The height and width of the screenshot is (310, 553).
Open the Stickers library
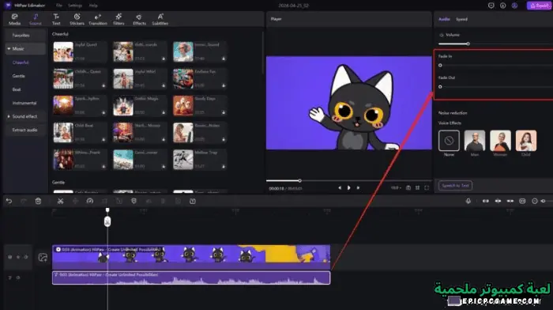point(77,20)
